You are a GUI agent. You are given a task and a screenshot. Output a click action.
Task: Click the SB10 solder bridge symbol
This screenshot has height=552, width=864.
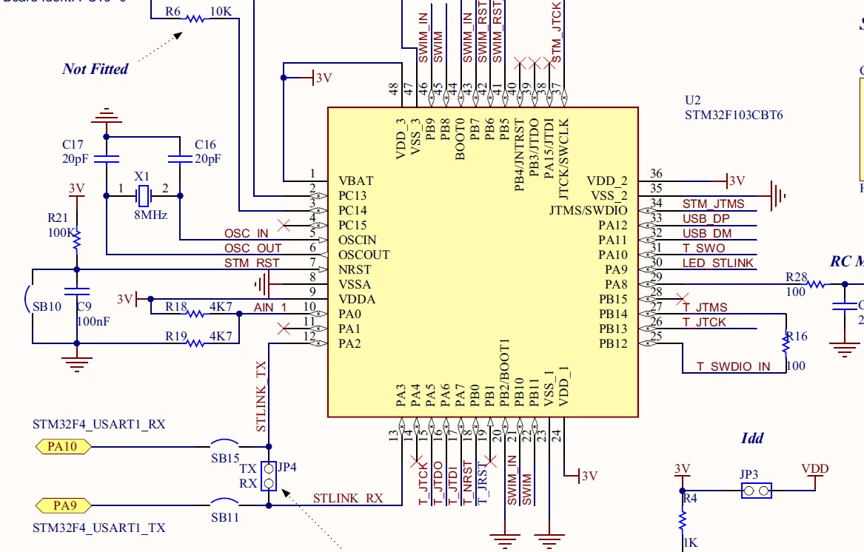28,299
